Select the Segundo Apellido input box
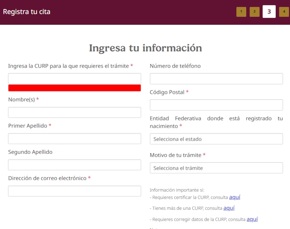This screenshot has height=229, width=290. [75, 165]
